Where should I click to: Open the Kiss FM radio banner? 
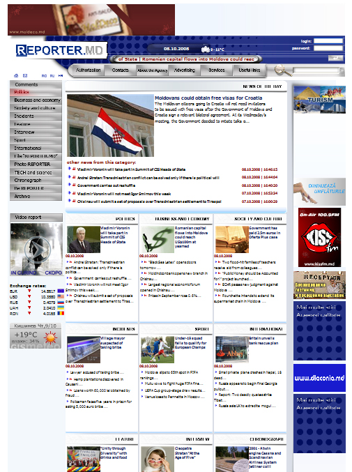point(319,237)
